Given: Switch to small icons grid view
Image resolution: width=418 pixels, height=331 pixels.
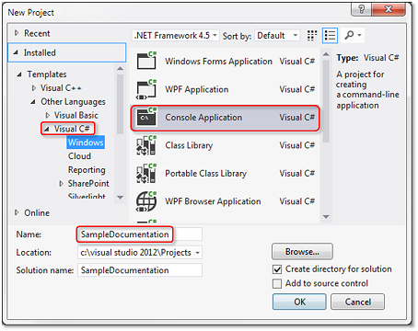Looking at the screenshot, I should coord(312,35).
